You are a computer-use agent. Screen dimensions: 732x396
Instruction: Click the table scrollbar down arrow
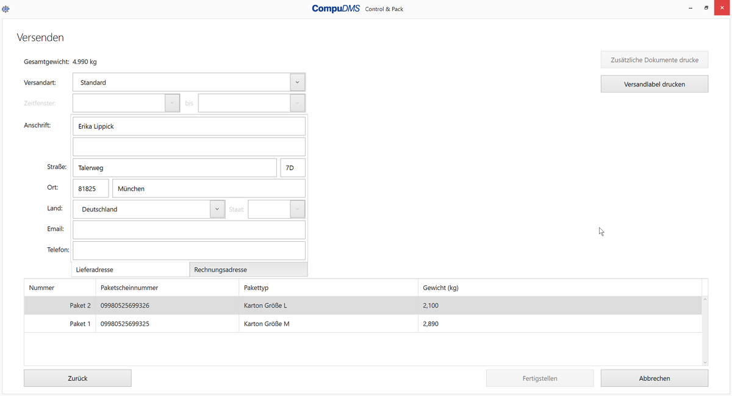[705, 362]
